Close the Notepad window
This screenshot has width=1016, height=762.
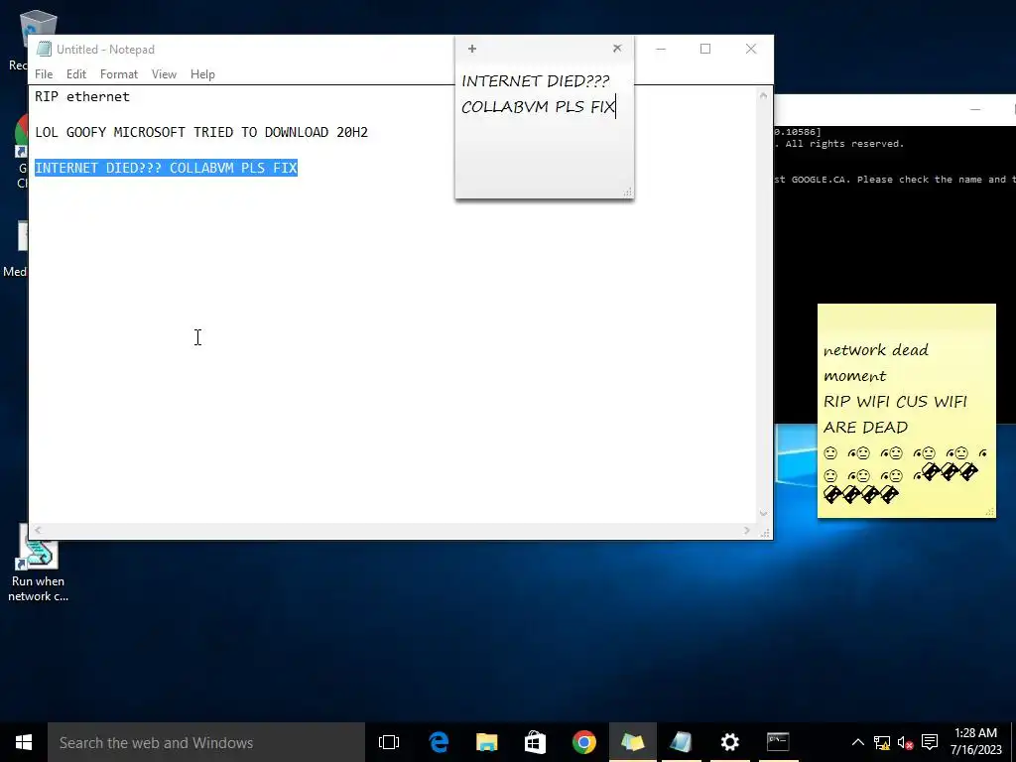pos(751,49)
